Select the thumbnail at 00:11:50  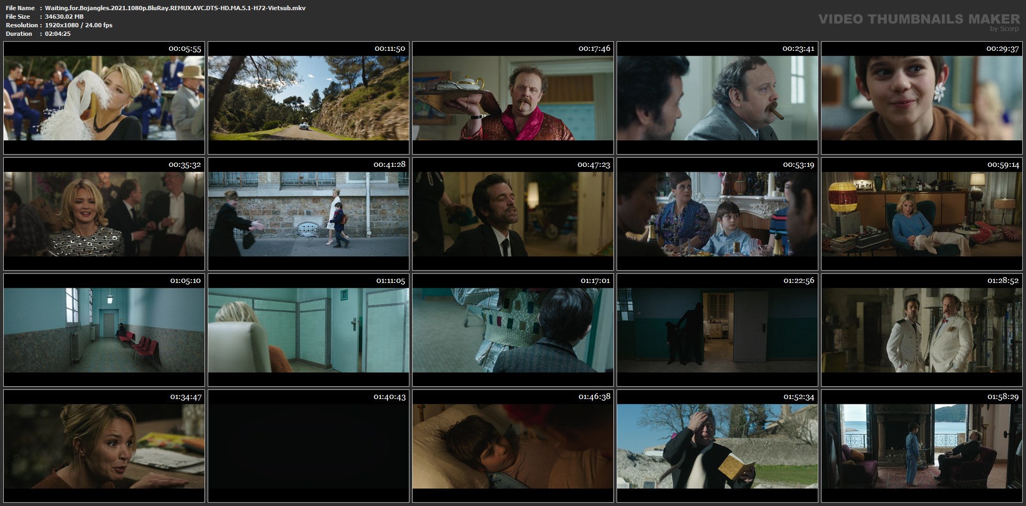click(x=308, y=98)
